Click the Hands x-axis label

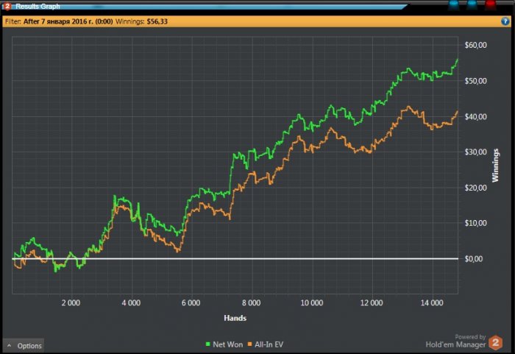(x=235, y=318)
